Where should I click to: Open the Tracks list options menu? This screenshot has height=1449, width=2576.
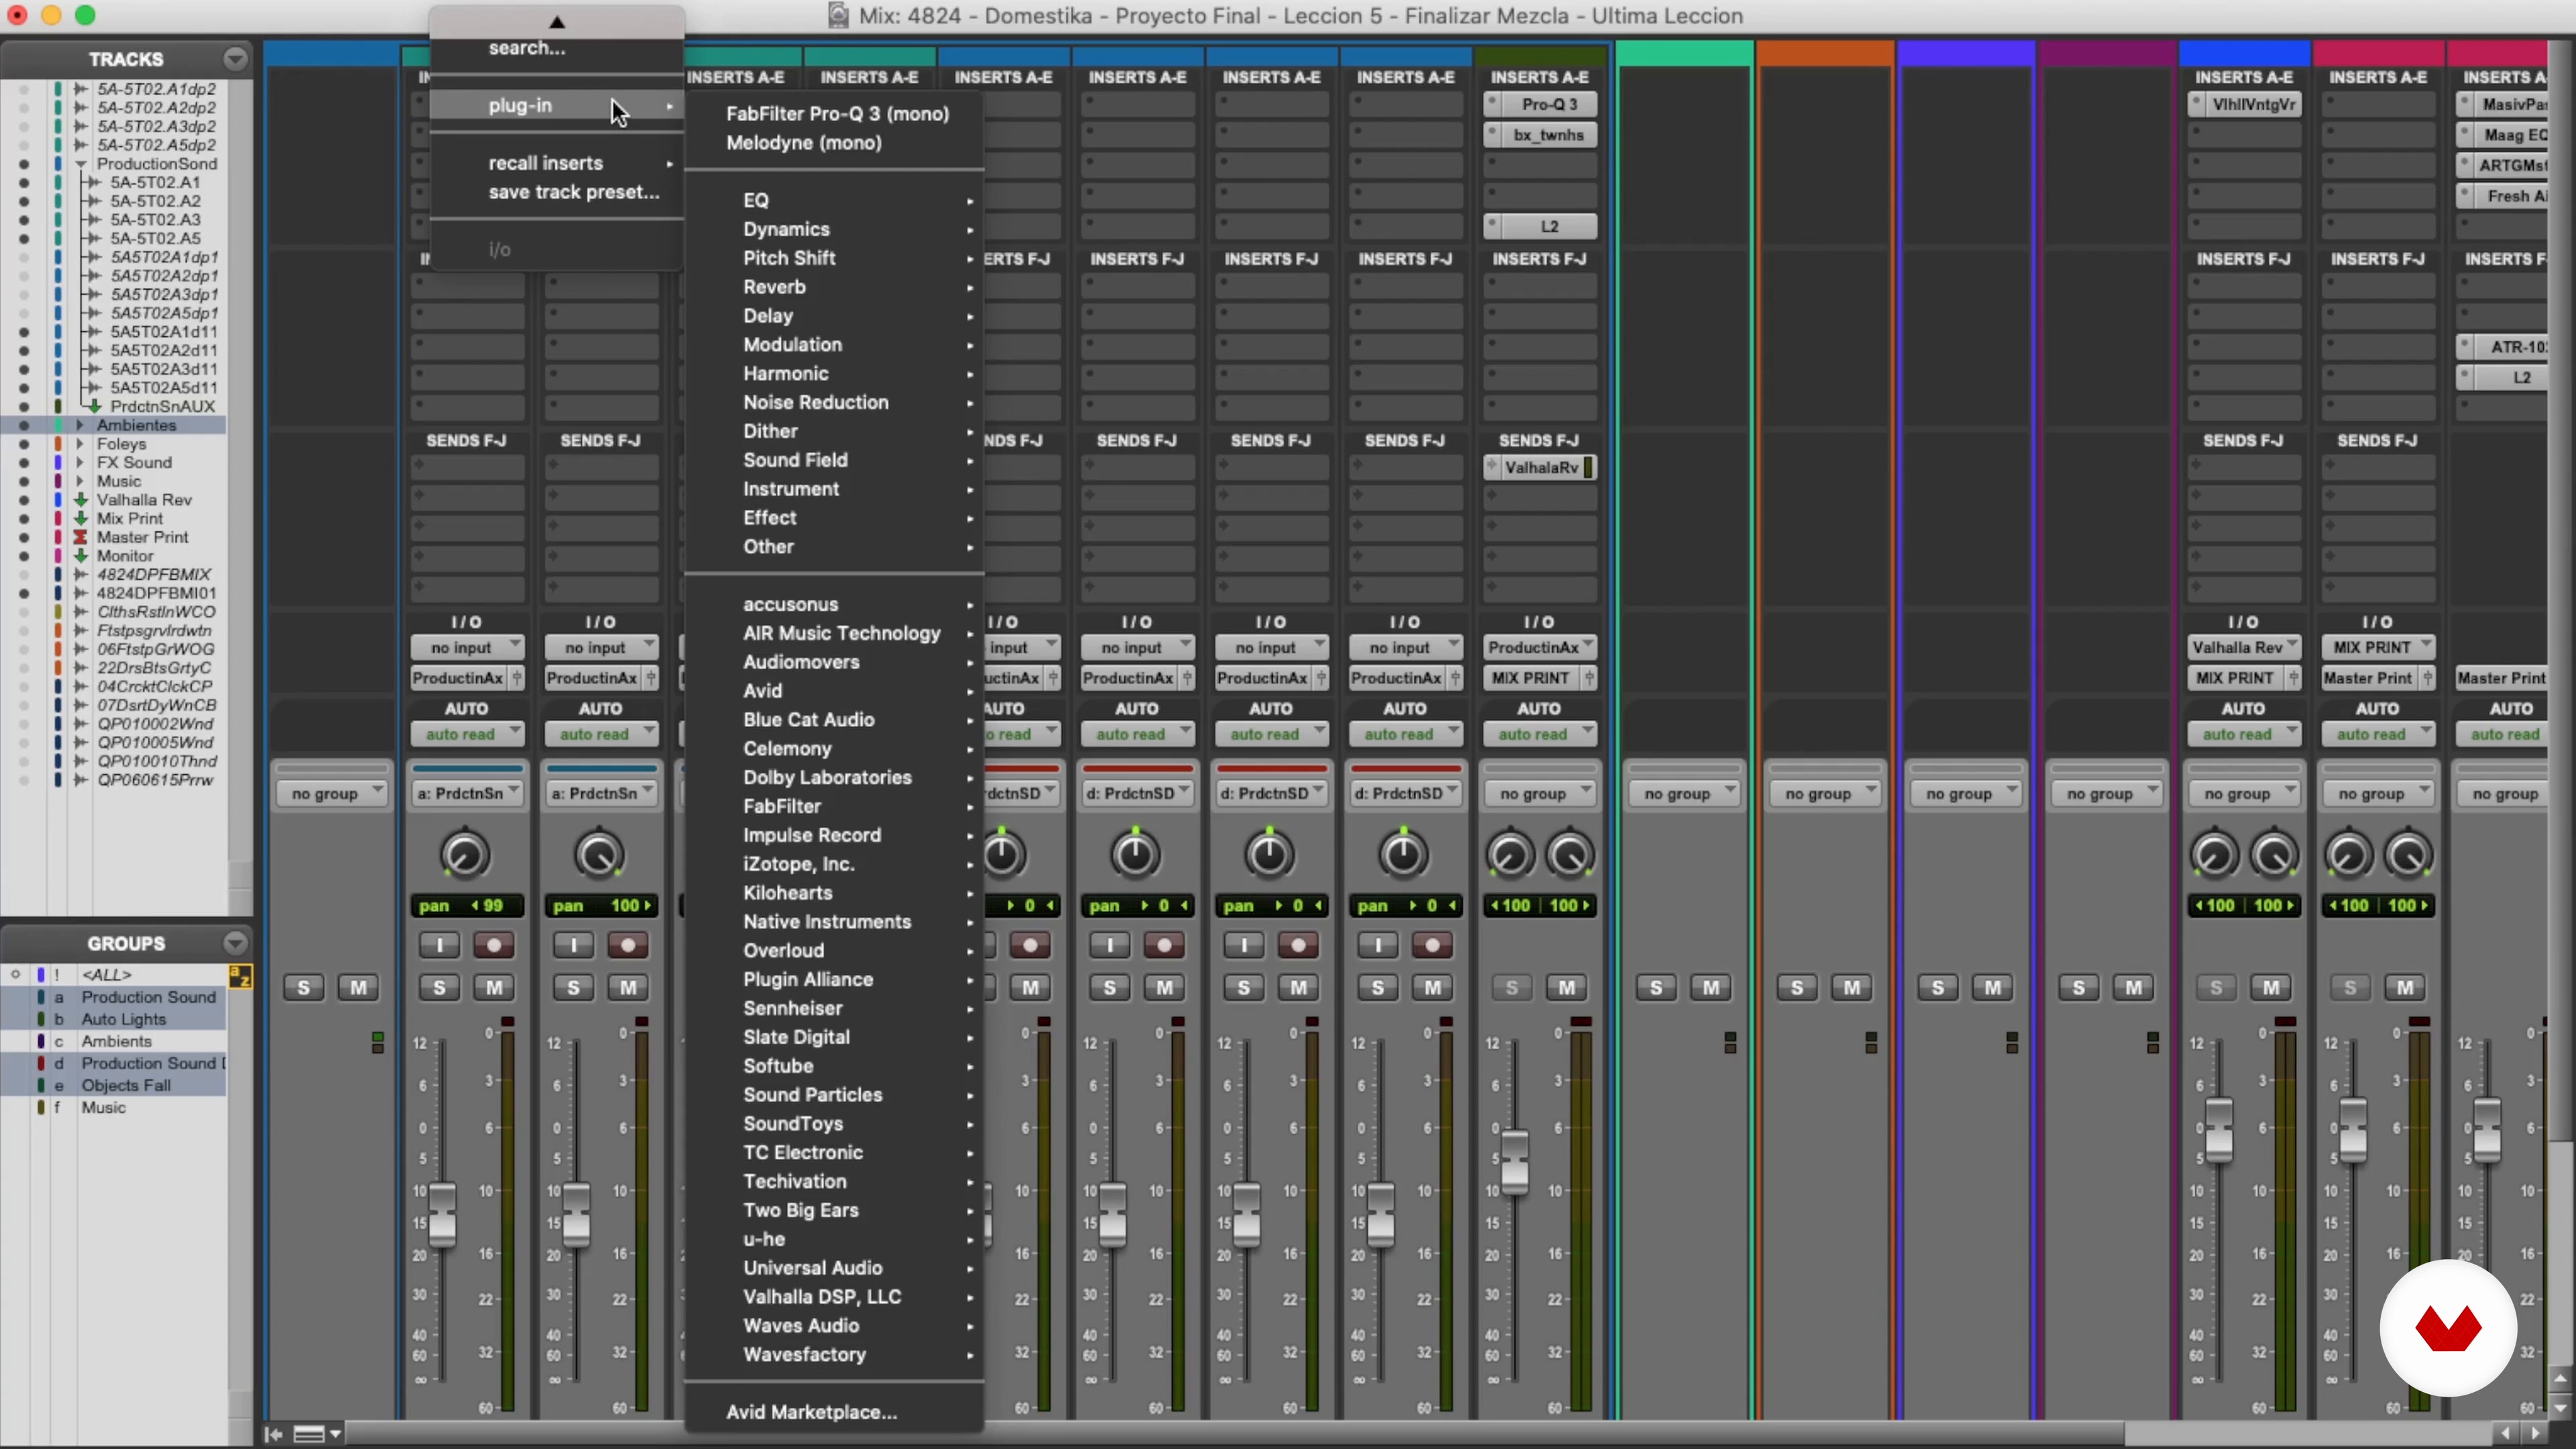click(x=235, y=59)
